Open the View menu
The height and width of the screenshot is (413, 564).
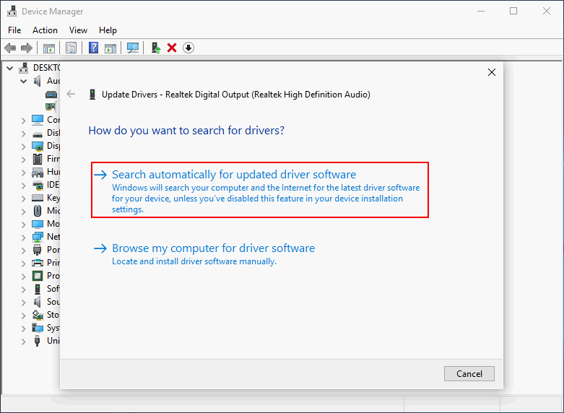(78, 30)
